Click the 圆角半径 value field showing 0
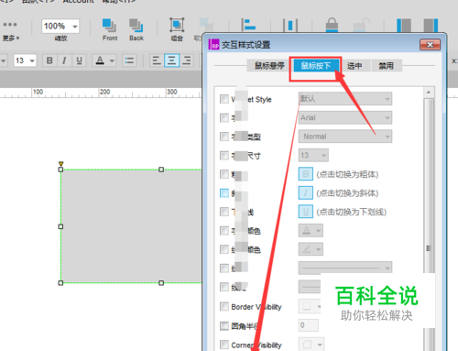Screen dimensions: 458x351 (x=309, y=325)
